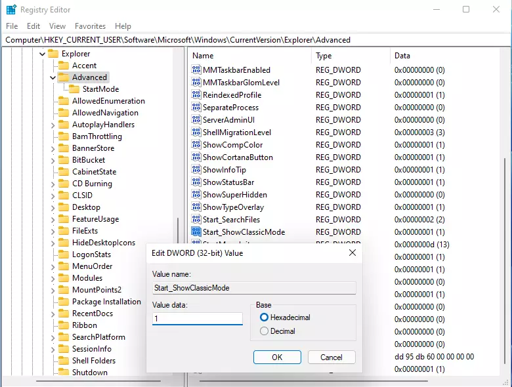Viewport: 512px width, 387px height.
Task: Click the ShowStatusBar DWORD value icon
Action: (x=196, y=182)
